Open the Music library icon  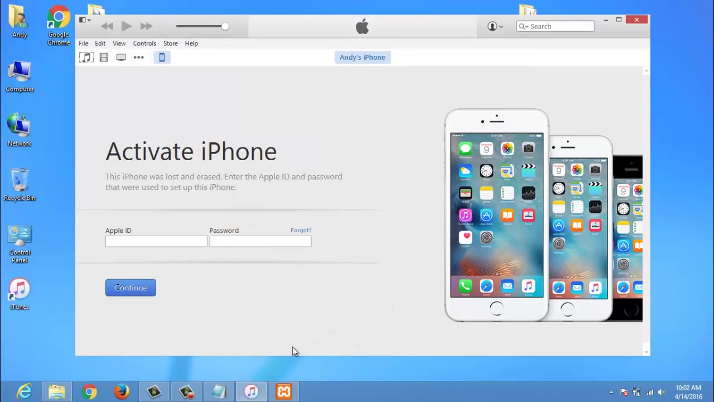pos(86,57)
